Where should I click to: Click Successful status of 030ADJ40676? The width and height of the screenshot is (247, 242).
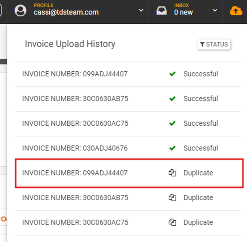[x=201, y=148]
